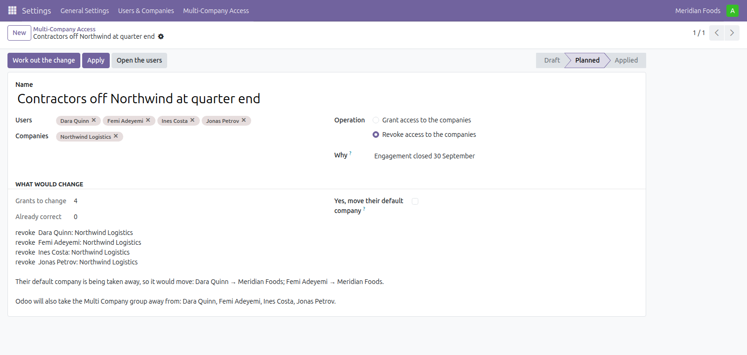The width and height of the screenshot is (747, 355).
Task: Follow the Multi-Company Access breadcrumb link
Action: pos(64,29)
